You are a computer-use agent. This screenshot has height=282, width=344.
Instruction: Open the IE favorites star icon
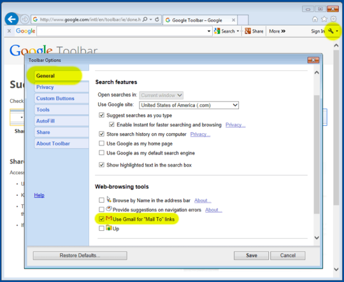click(324, 19)
